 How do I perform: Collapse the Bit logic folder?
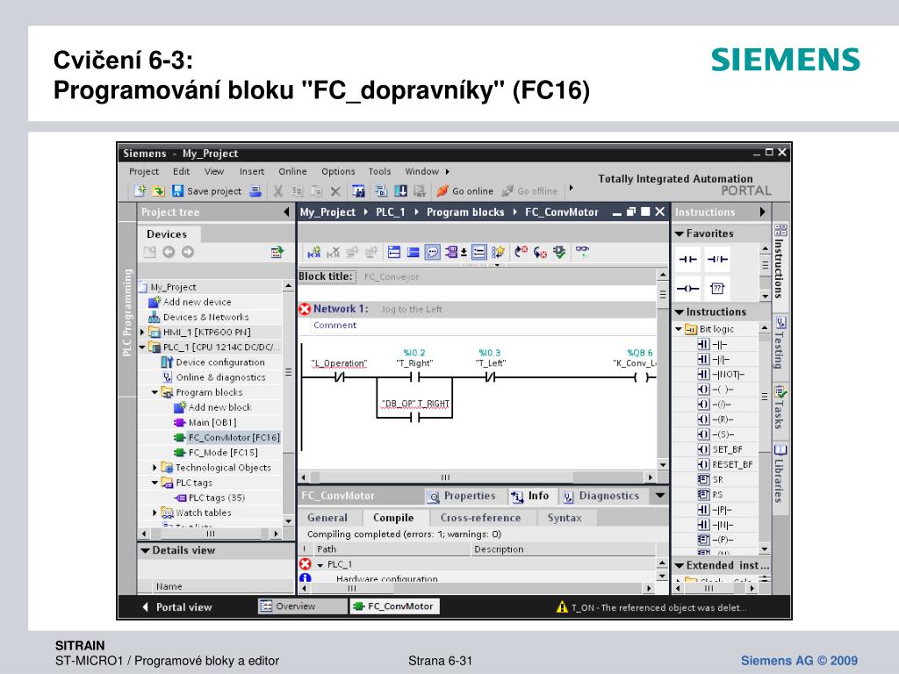[679, 329]
